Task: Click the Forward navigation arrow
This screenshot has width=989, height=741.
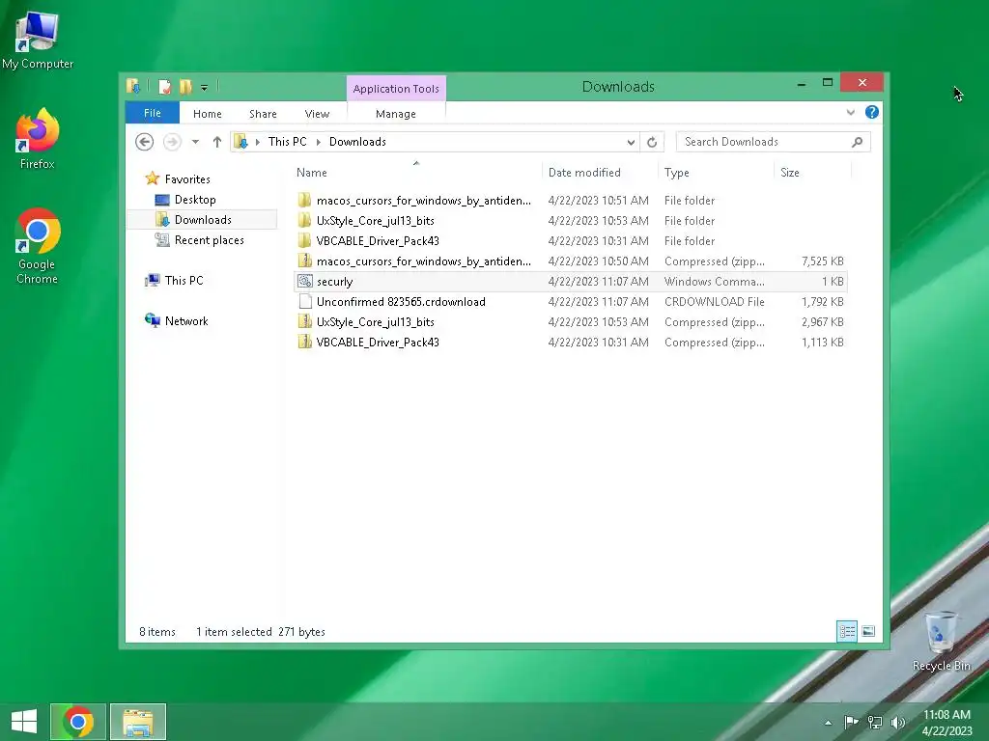Action: point(172,142)
